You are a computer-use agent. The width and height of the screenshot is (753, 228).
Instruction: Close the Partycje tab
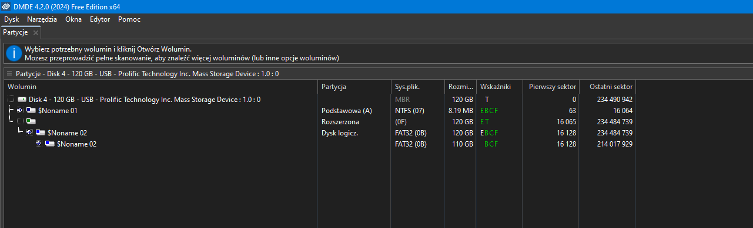[36, 33]
